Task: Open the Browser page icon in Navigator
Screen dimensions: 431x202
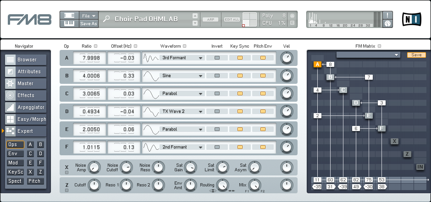Action: [x=11, y=60]
